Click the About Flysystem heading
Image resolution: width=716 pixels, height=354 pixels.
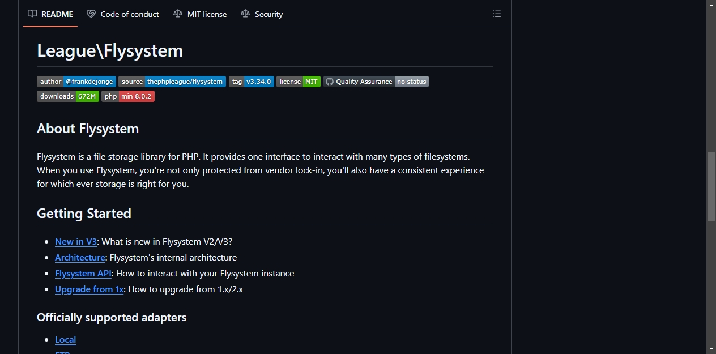point(88,129)
